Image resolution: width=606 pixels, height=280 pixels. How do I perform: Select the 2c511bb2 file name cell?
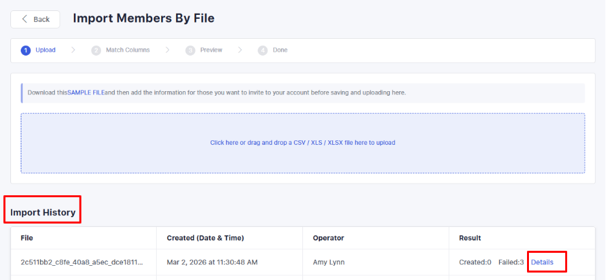pyautogui.click(x=82, y=262)
